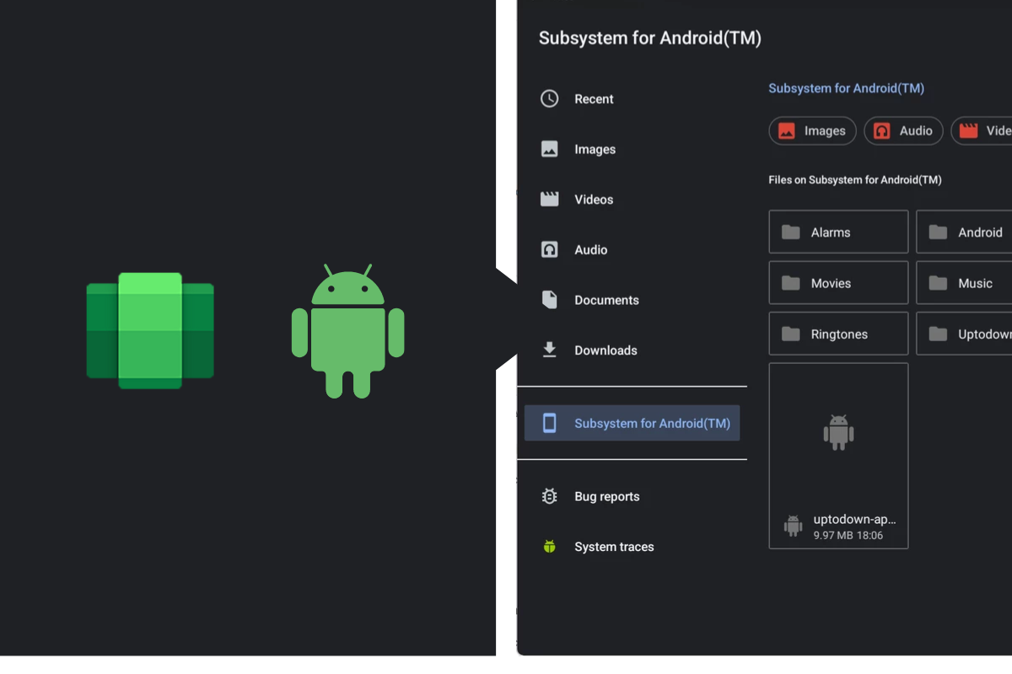1012x674 pixels.
Task: Click the Documents file icon
Action: point(550,300)
